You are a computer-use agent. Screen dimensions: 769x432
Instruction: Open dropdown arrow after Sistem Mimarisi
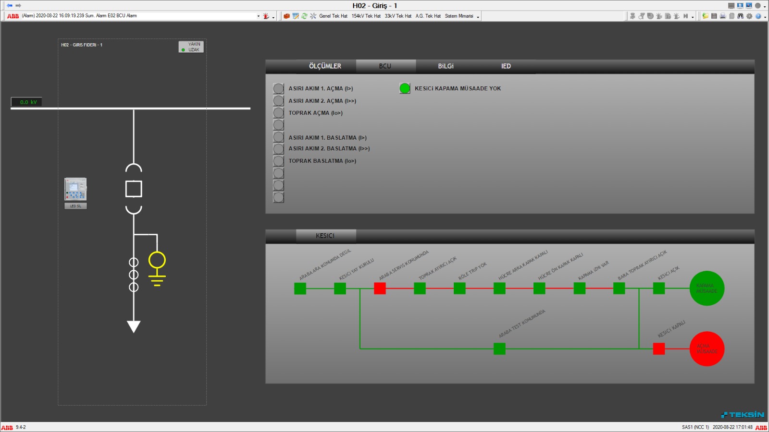[x=478, y=17]
